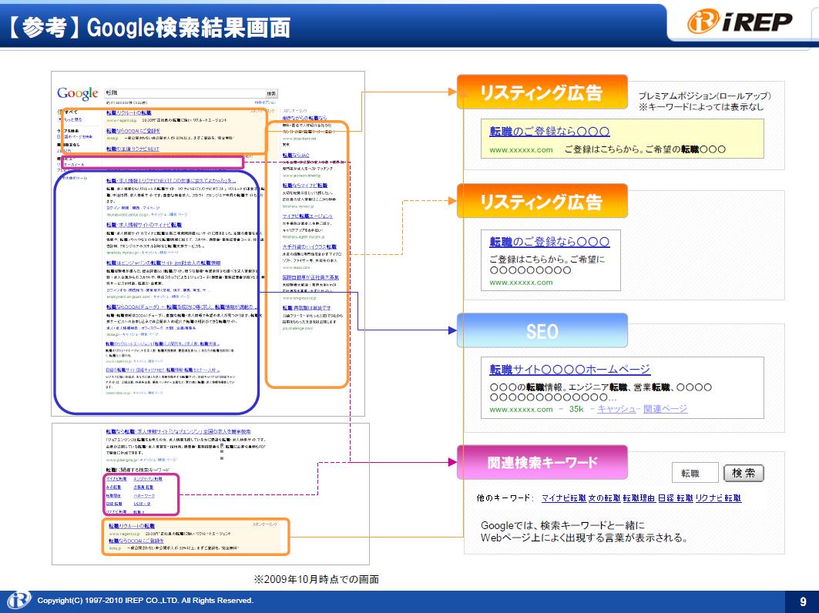Open 転職・求人情報サイトのマイナビ転職 result in the screenshot
This screenshot has height=613, width=819.
click(x=144, y=225)
